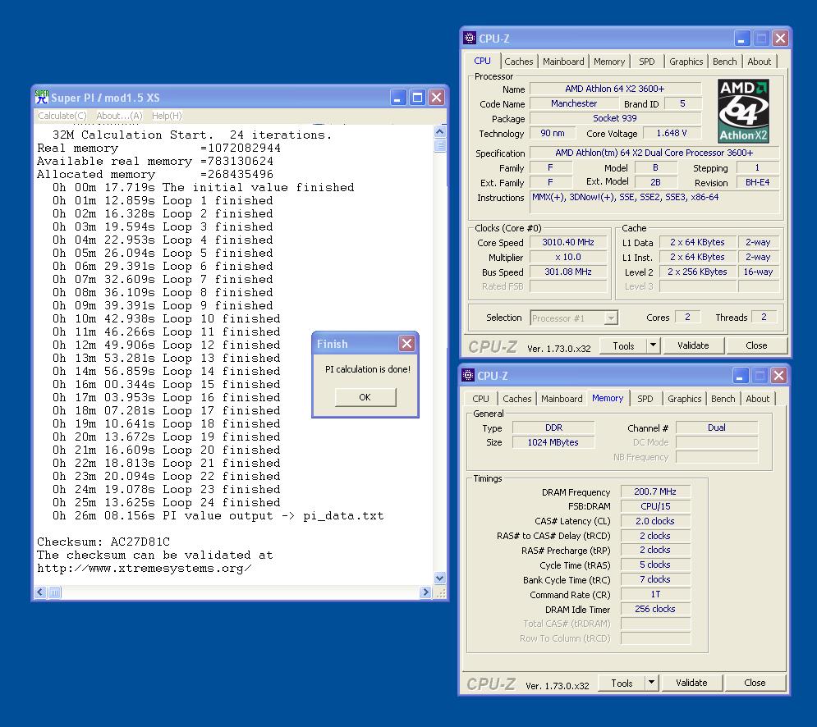Switch to Bench tab in top CPU-Z window
The width and height of the screenshot is (817, 727).
724,62
